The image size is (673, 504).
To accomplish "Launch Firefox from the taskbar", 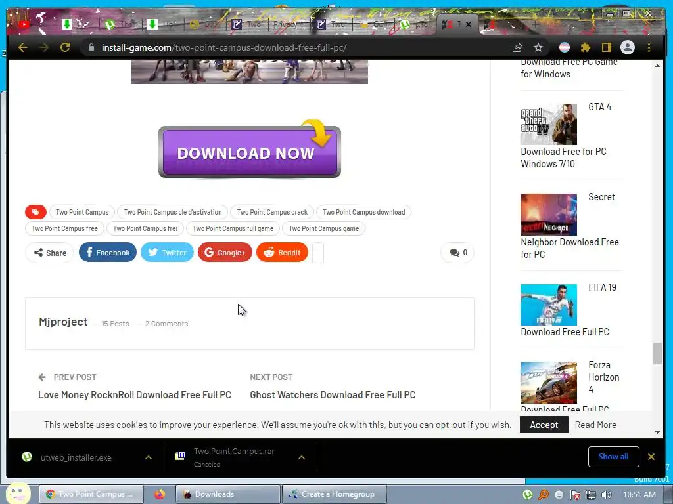I will coord(160,494).
